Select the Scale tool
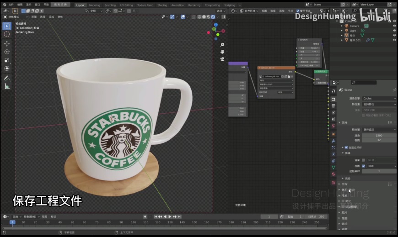The height and width of the screenshot is (237, 398). (7, 60)
